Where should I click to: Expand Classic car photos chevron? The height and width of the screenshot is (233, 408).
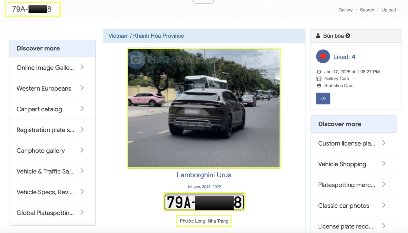[x=384, y=205]
